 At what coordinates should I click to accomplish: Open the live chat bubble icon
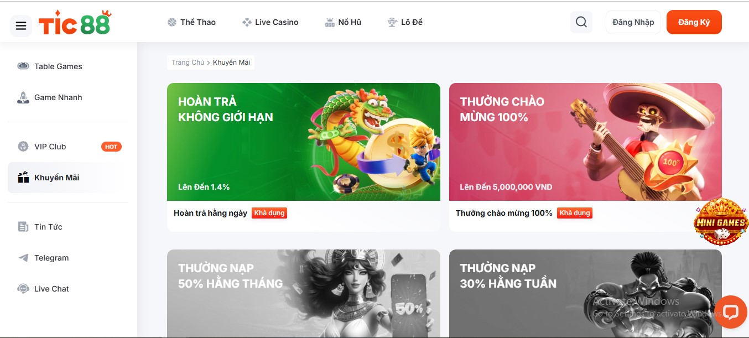[x=731, y=312]
